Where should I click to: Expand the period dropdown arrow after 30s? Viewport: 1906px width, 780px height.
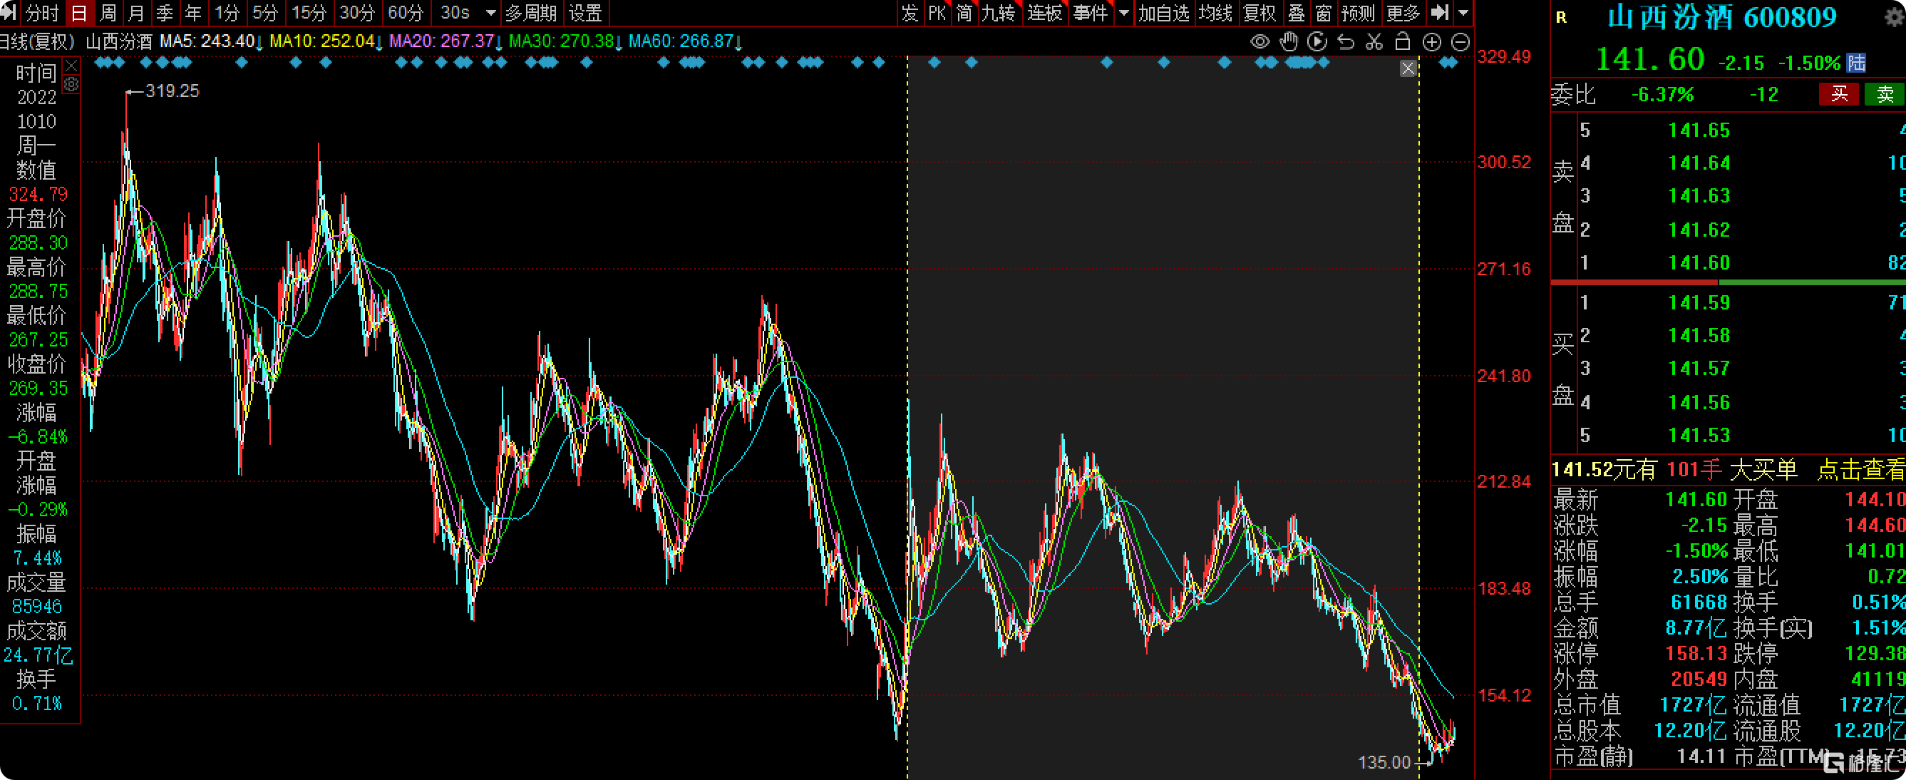490,13
